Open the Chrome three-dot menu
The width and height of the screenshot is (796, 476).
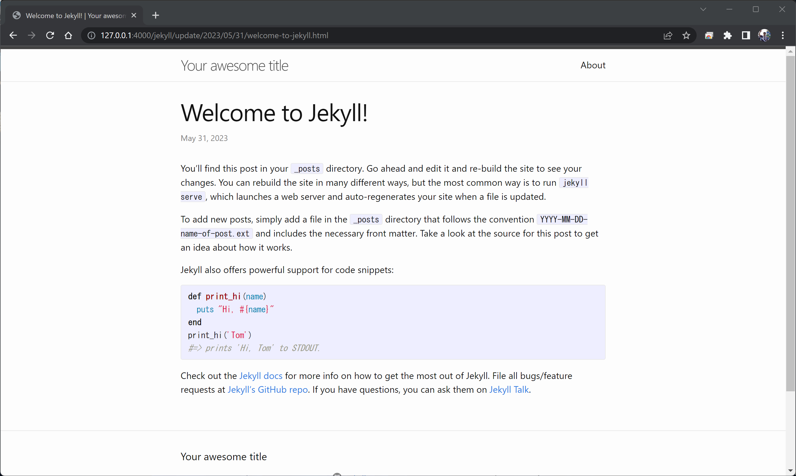(x=783, y=35)
